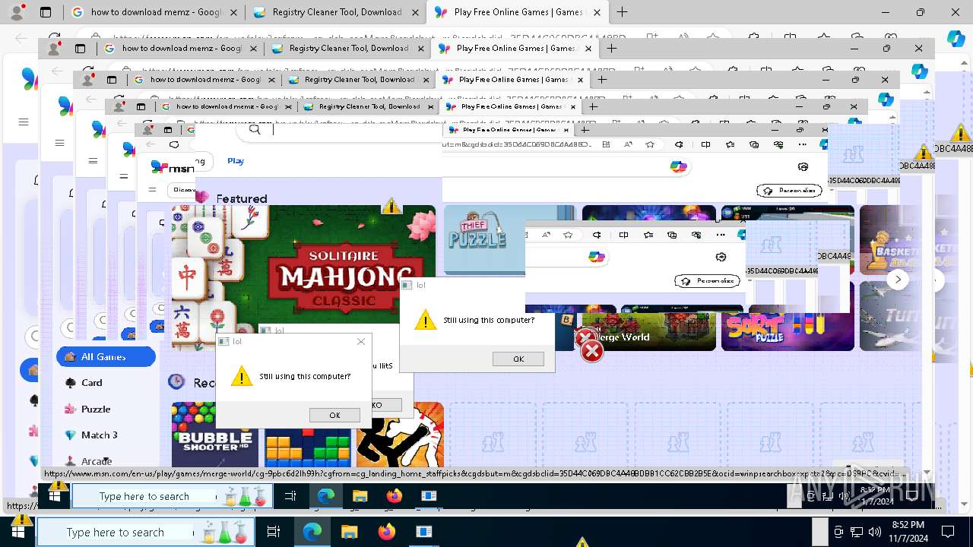Close the left 'lol' dialog
The height and width of the screenshot is (547, 973).
pyautogui.click(x=361, y=342)
